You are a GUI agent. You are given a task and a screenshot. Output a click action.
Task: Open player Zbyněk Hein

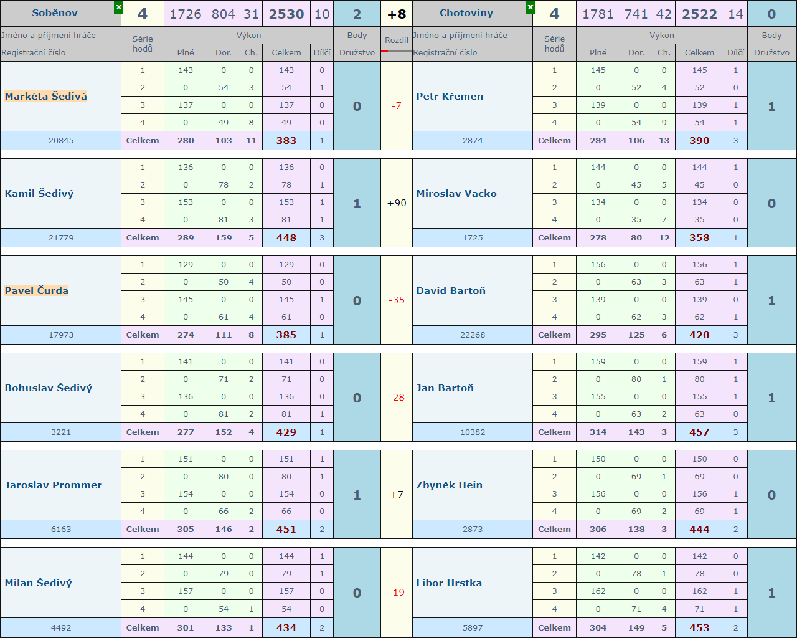coord(450,485)
